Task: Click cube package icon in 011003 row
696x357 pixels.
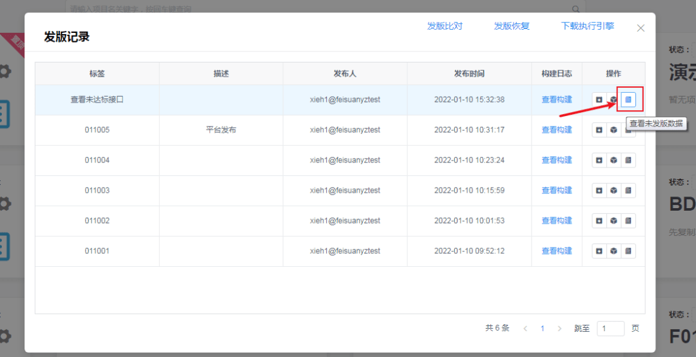Action: [614, 191]
